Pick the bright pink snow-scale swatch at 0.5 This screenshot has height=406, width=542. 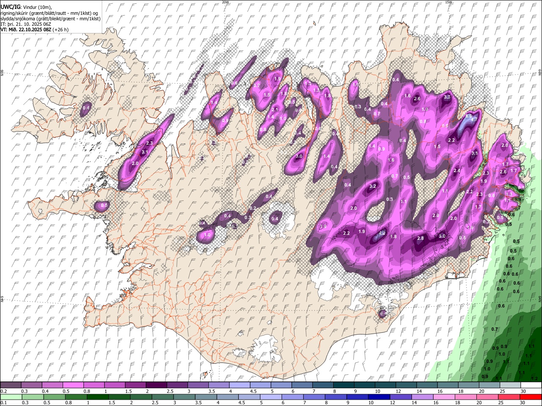click(73, 385)
